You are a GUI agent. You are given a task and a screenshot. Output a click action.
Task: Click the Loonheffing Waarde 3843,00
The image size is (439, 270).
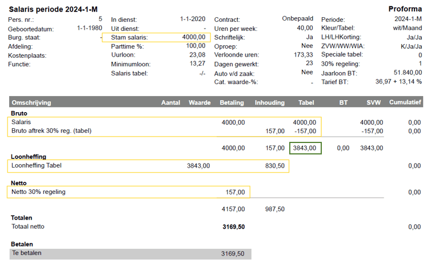coord(198,166)
